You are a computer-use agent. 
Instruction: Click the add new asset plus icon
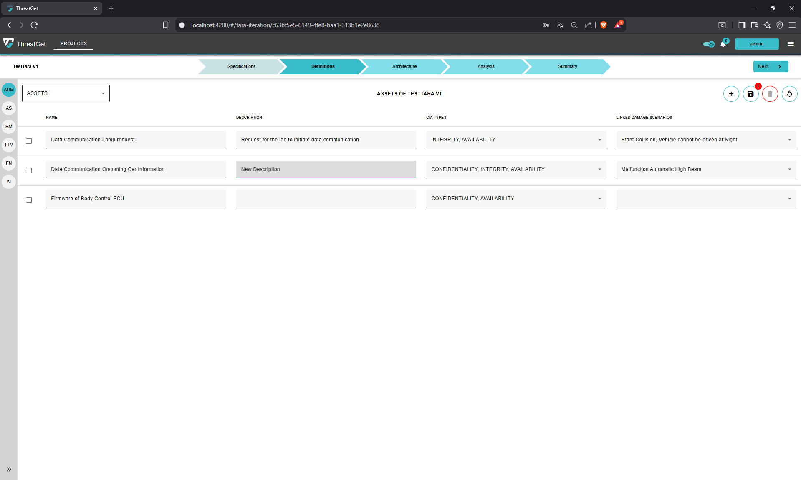pyautogui.click(x=731, y=94)
